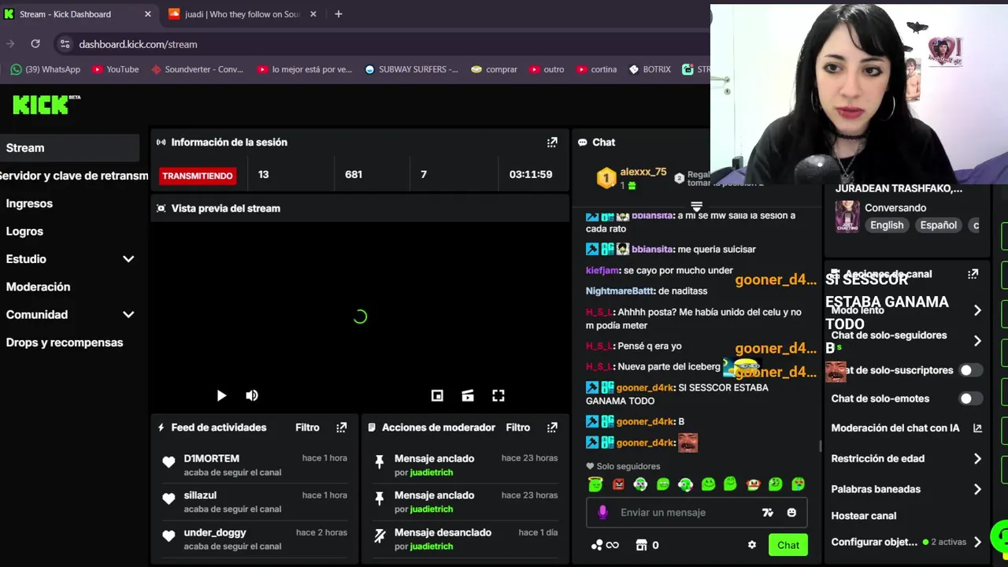
Task: Open Moderación del chat con IA external link
Action: (x=977, y=428)
